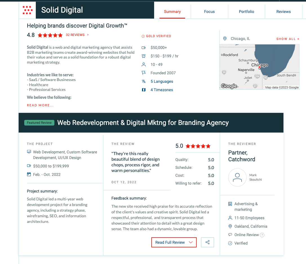Click the featured review title heading
The image size is (306, 264).
tap(143, 123)
